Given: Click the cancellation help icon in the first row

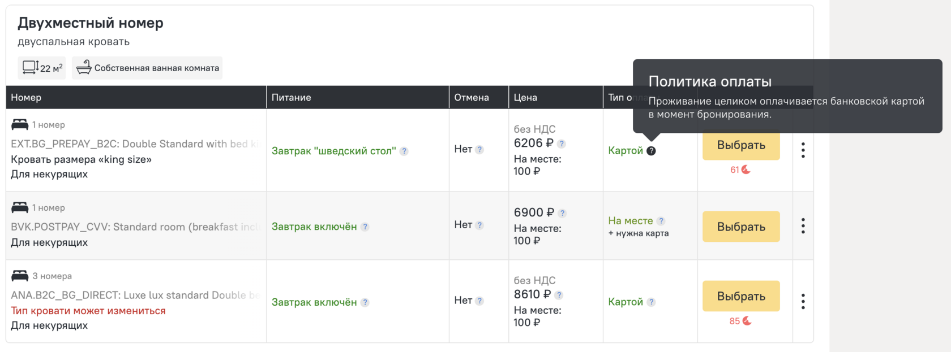Looking at the screenshot, I should click(x=479, y=150).
